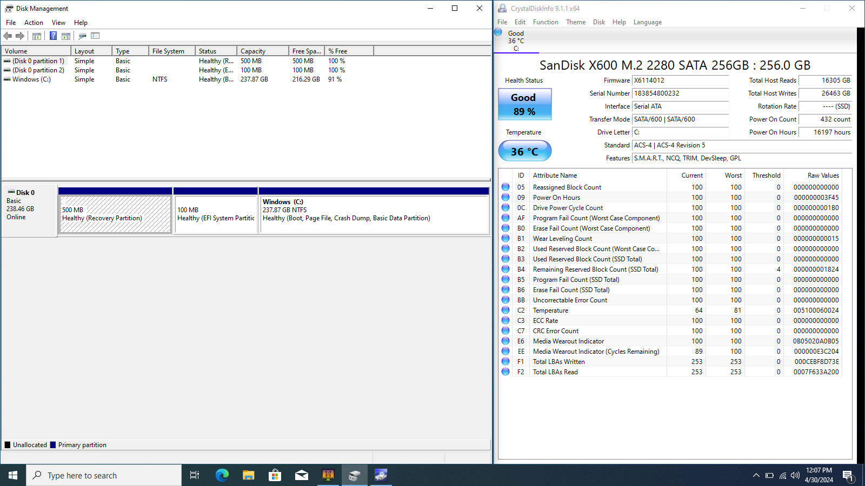Image resolution: width=865 pixels, height=486 pixels.
Task: Click the Total Host Writes value 26463 GB
Action: click(x=825, y=93)
